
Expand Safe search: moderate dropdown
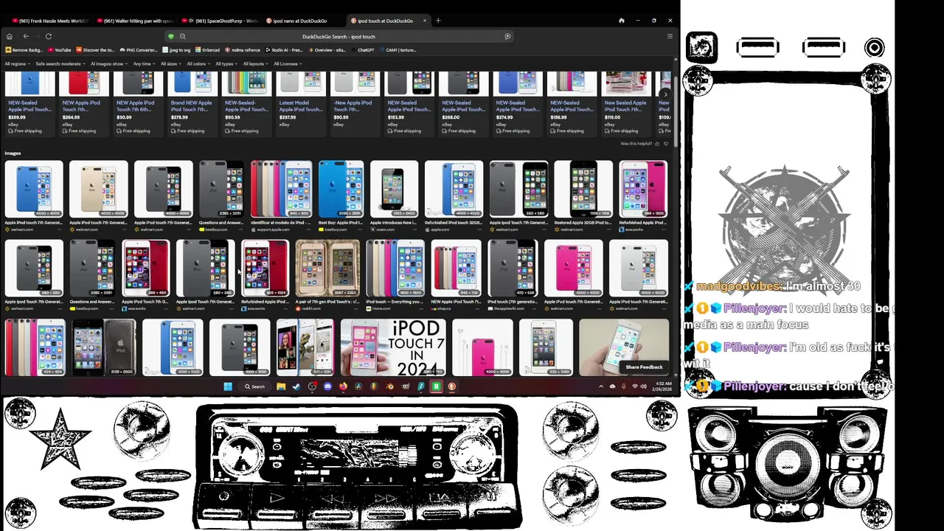(60, 64)
